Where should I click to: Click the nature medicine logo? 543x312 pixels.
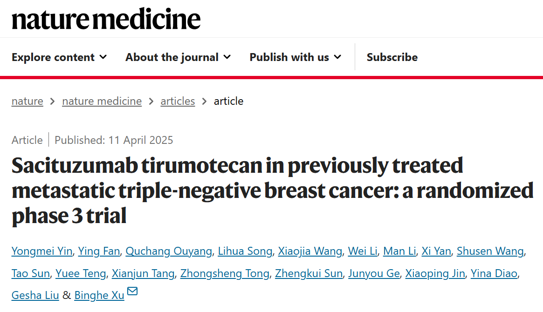(106, 20)
